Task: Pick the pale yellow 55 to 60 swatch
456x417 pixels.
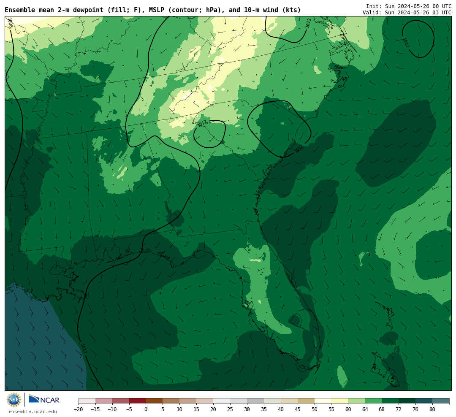Action: [340, 401]
